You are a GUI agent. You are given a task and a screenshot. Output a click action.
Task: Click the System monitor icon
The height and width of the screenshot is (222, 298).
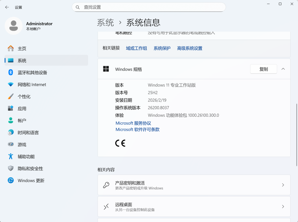11,60
